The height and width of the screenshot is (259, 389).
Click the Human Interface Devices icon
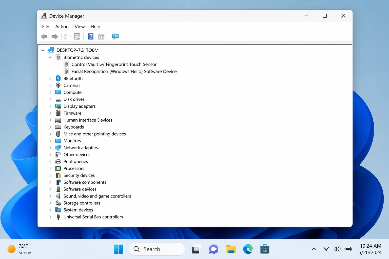(x=58, y=120)
